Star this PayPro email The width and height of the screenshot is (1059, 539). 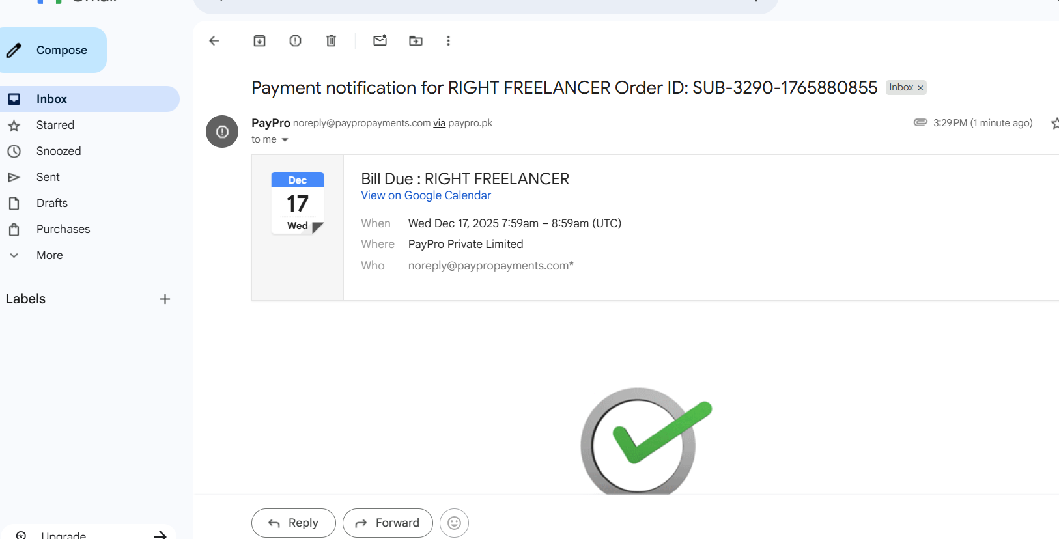click(1054, 123)
